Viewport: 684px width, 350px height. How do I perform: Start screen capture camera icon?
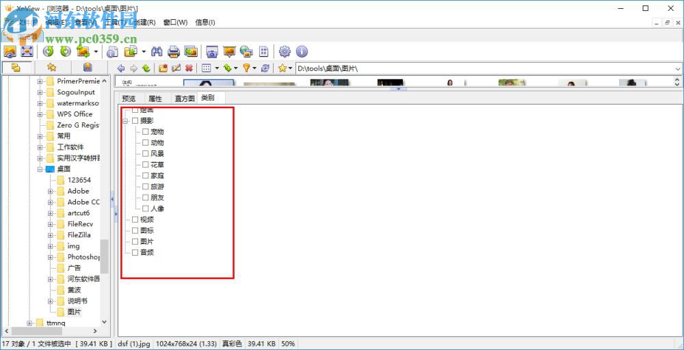[x=212, y=51]
